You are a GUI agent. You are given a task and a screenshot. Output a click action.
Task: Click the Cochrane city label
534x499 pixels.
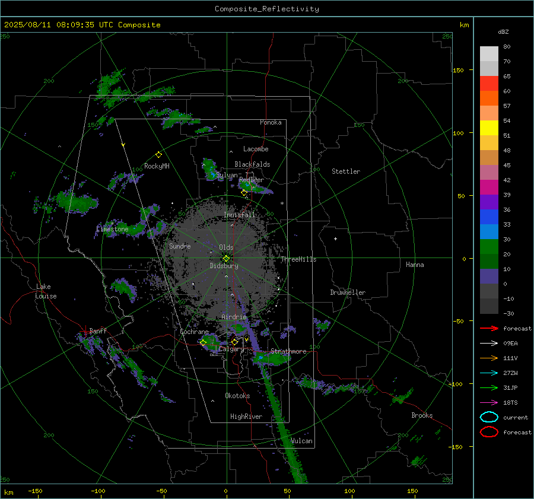tap(194, 332)
